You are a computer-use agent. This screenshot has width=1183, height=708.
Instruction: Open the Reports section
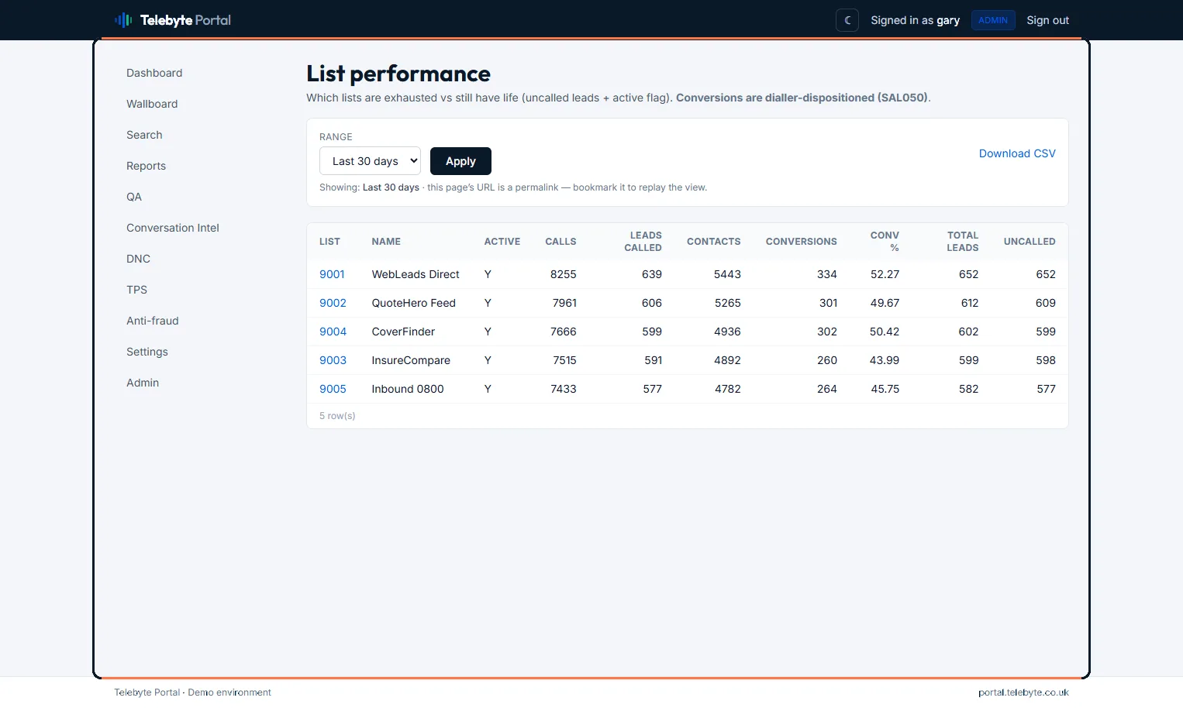click(146, 166)
